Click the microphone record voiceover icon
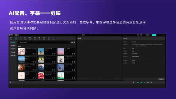 coord(133,82)
